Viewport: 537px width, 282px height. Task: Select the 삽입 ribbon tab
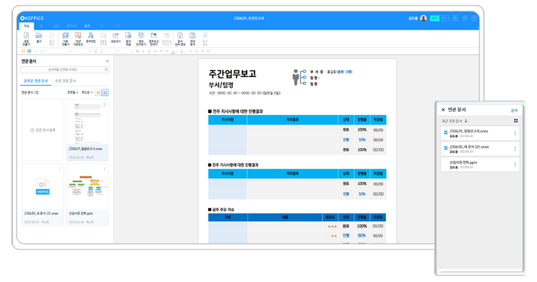(56, 26)
